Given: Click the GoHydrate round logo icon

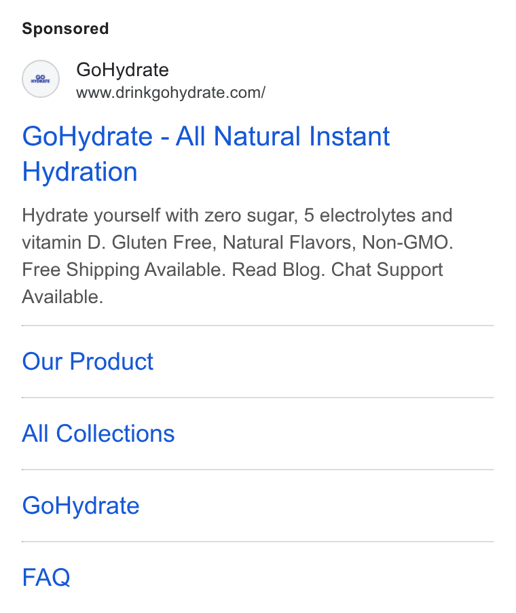Looking at the screenshot, I should tap(41, 79).
